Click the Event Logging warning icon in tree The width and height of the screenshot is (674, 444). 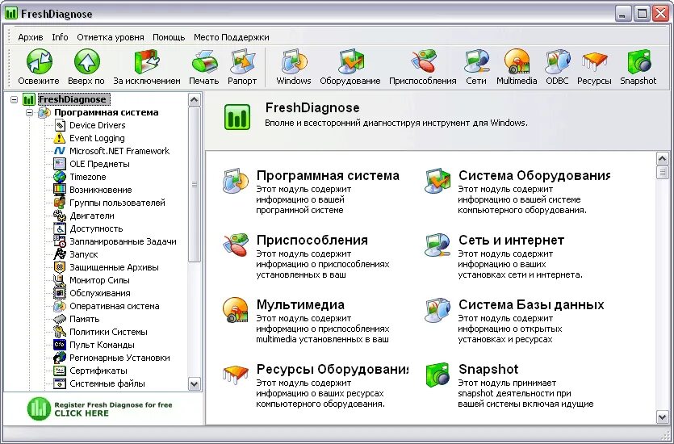tap(59, 138)
